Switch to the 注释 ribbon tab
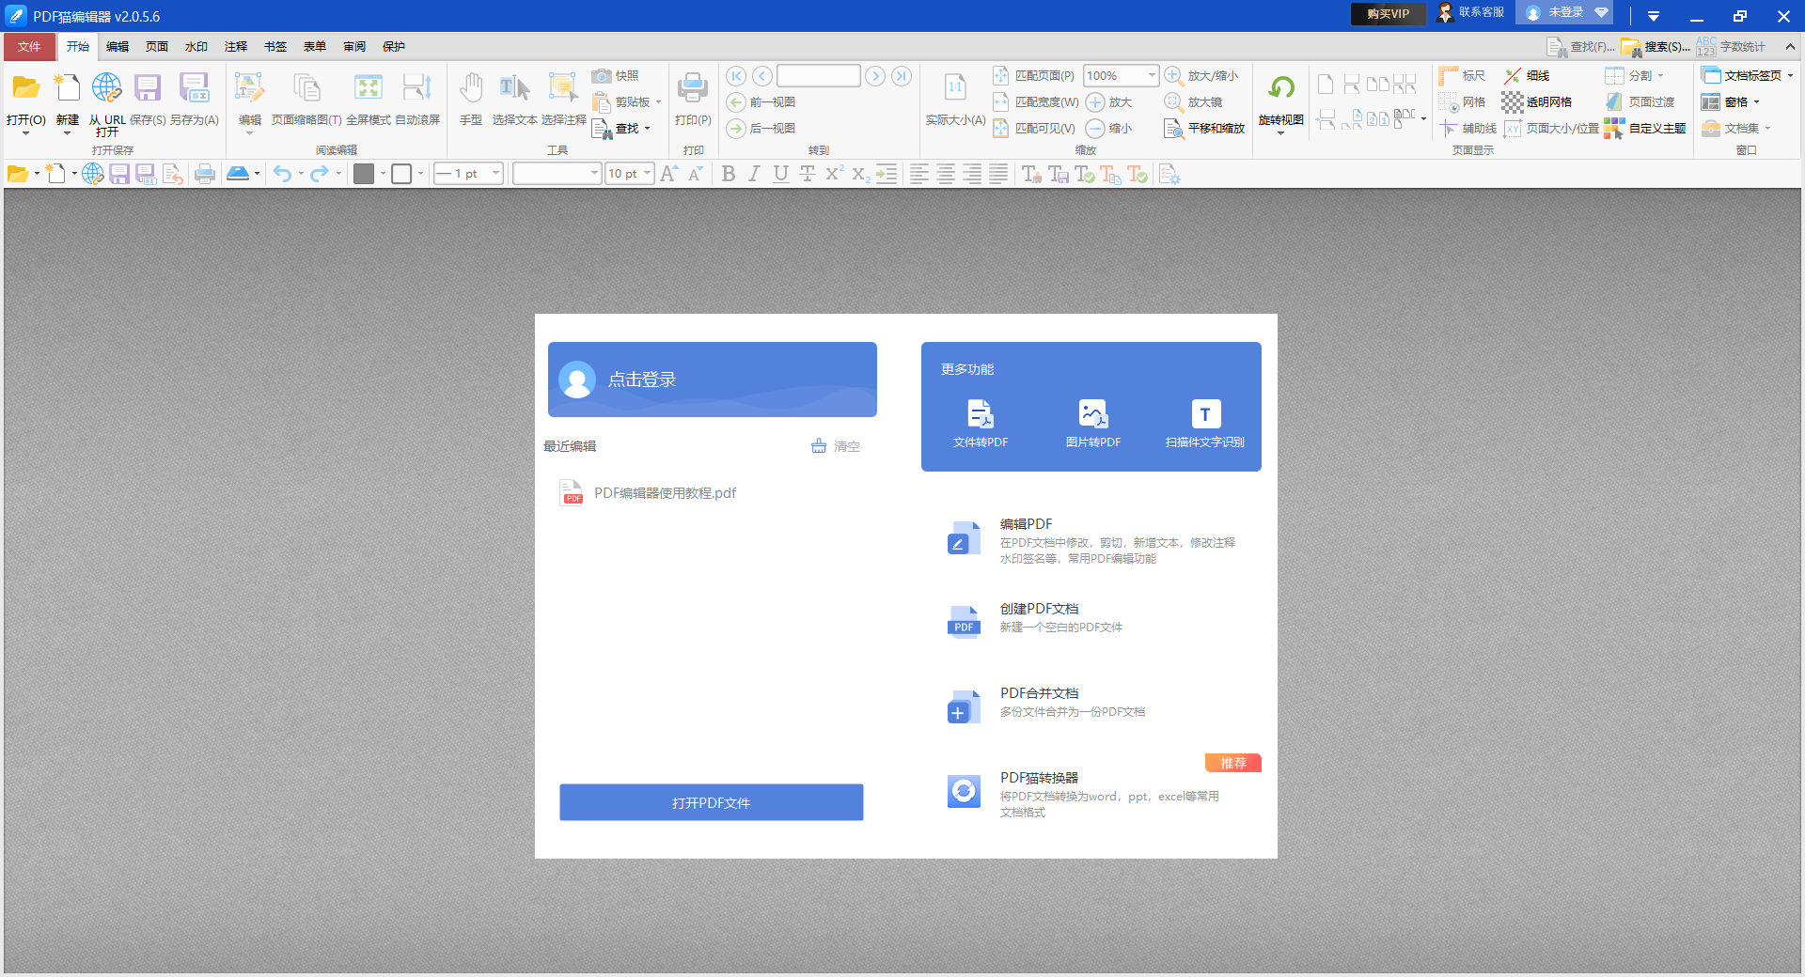 236,46
